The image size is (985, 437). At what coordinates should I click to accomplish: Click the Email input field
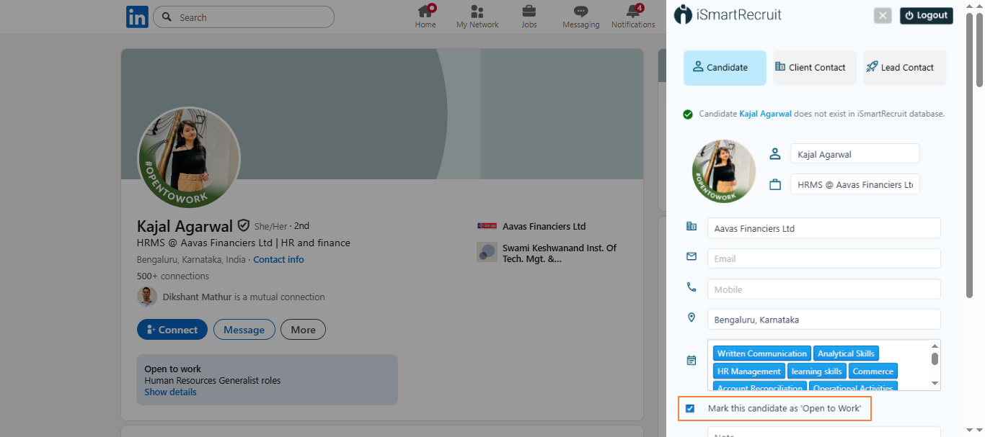(x=823, y=259)
